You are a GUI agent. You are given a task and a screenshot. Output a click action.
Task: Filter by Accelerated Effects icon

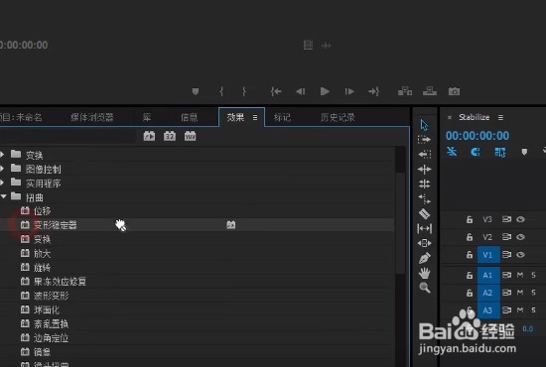click(x=149, y=136)
